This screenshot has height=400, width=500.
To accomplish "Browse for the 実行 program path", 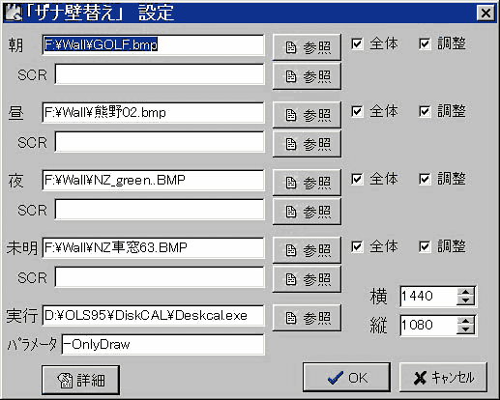I will click(x=307, y=318).
